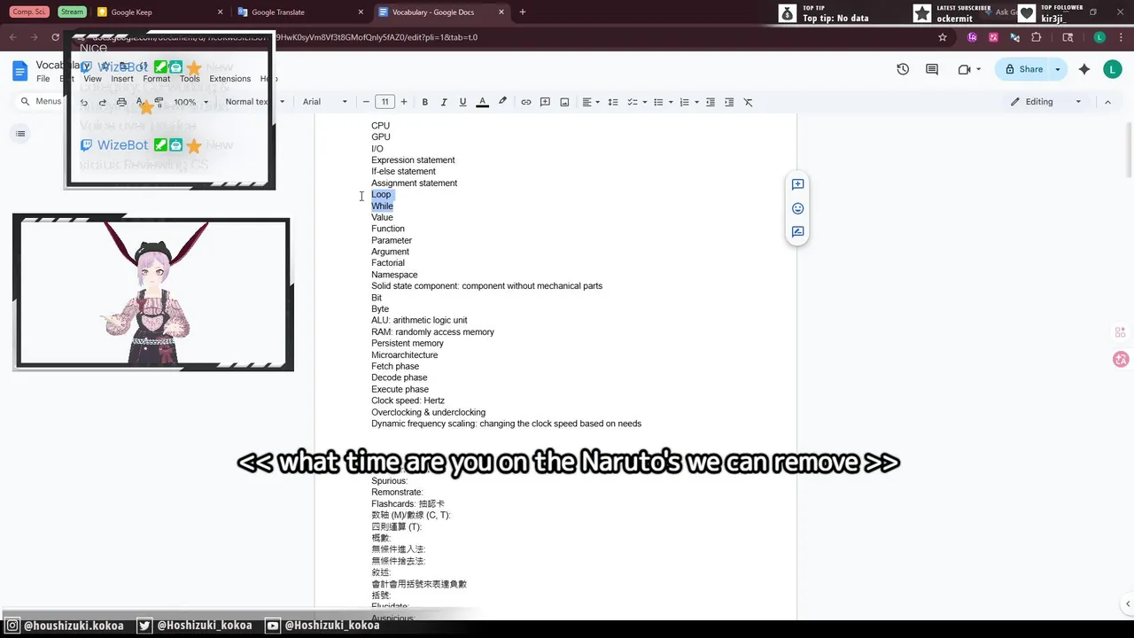
Task: Open the text alignment dropdown
Action: [x=591, y=102]
